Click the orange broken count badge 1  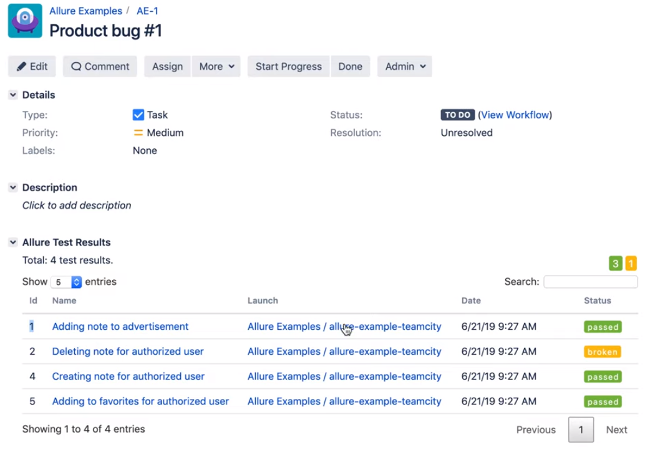point(631,264)
